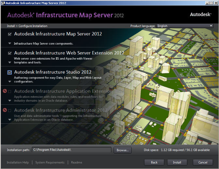Screen dimensions: 219x169
Task: Expand the Application Extension details arrow
Action: (10, 101)
